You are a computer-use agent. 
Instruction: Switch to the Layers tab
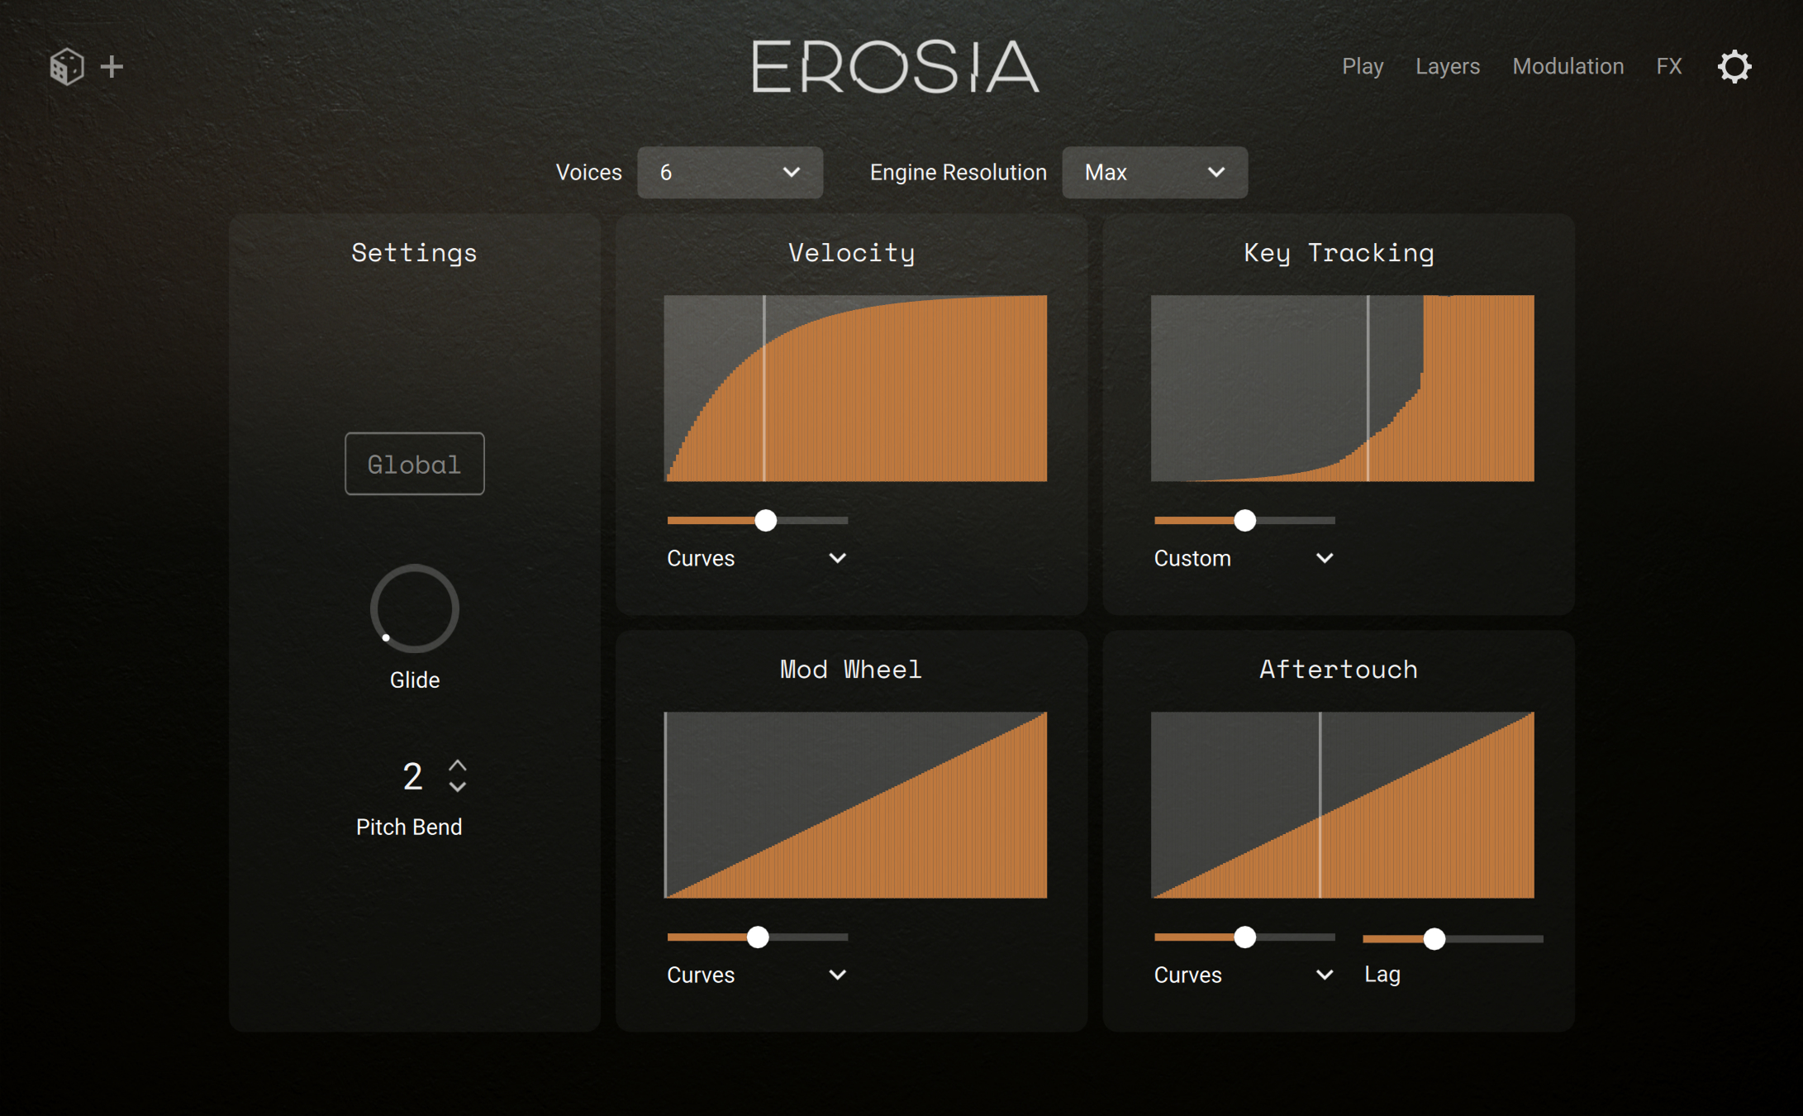[1447, 66]
